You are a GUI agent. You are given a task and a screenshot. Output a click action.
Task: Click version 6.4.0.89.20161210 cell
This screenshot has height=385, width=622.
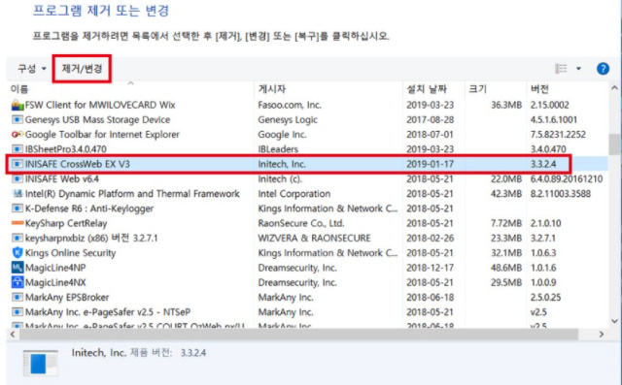pyautogui.click(x=567, y=178)
